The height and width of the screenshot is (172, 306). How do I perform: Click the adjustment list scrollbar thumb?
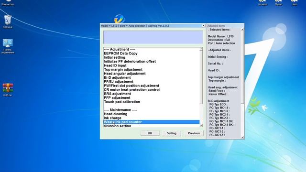click(x=201, y=77)
